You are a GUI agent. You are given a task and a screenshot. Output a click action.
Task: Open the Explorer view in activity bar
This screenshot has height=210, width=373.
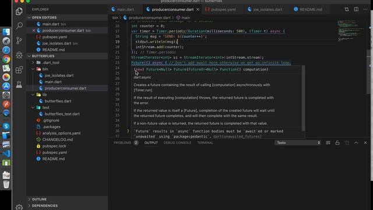coord(19,11)
